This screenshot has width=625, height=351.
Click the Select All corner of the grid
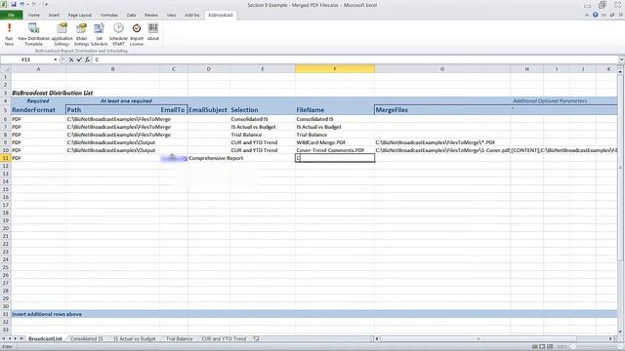click(x=6, y=69)
